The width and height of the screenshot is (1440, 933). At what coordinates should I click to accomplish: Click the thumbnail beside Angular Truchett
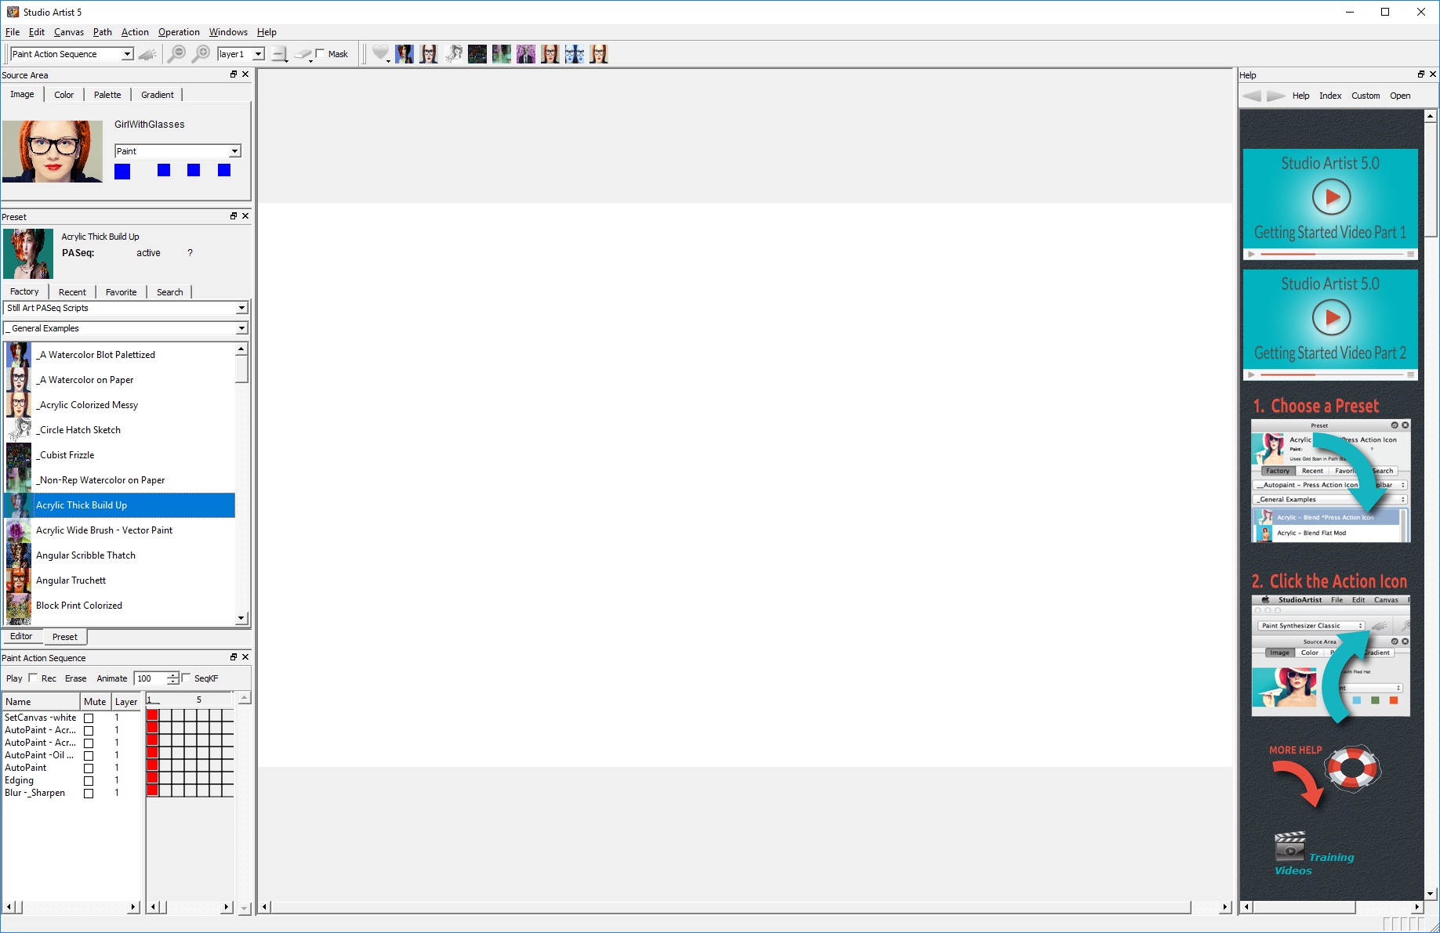19,580
